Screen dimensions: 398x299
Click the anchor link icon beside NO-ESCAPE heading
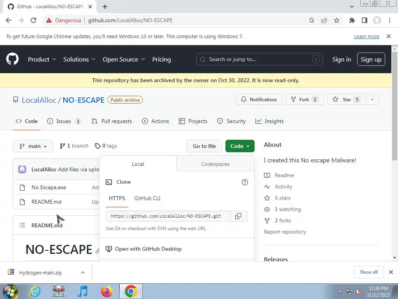97,251
